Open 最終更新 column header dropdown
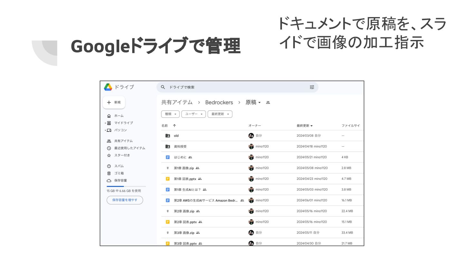 pyautogui.click(x=304, y=126)
